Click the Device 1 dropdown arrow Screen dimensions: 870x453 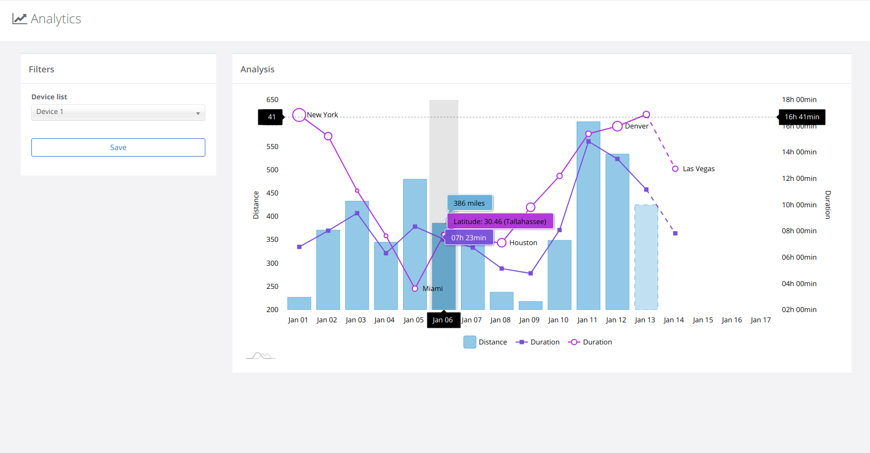(198, 113)
